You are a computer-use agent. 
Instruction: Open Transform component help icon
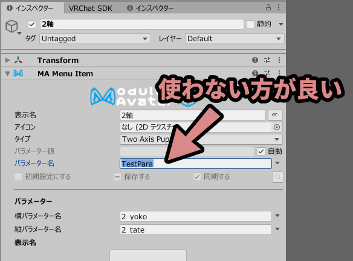255,60
